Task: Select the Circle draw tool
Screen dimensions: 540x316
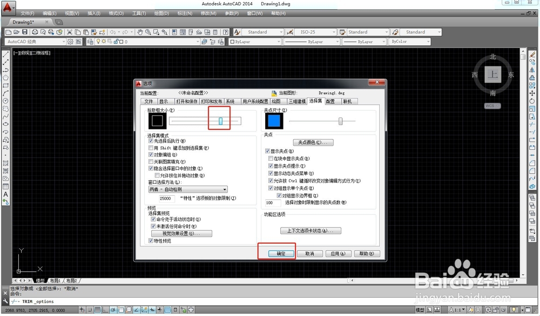Action: click(5, 101)
